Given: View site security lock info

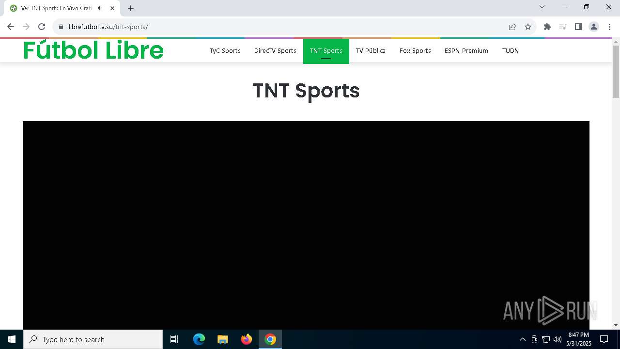Looking at the screenshot, I should tap(61, 27).
